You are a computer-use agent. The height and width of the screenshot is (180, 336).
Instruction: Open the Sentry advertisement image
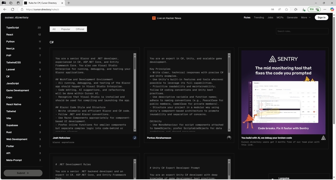coord(283,92)
